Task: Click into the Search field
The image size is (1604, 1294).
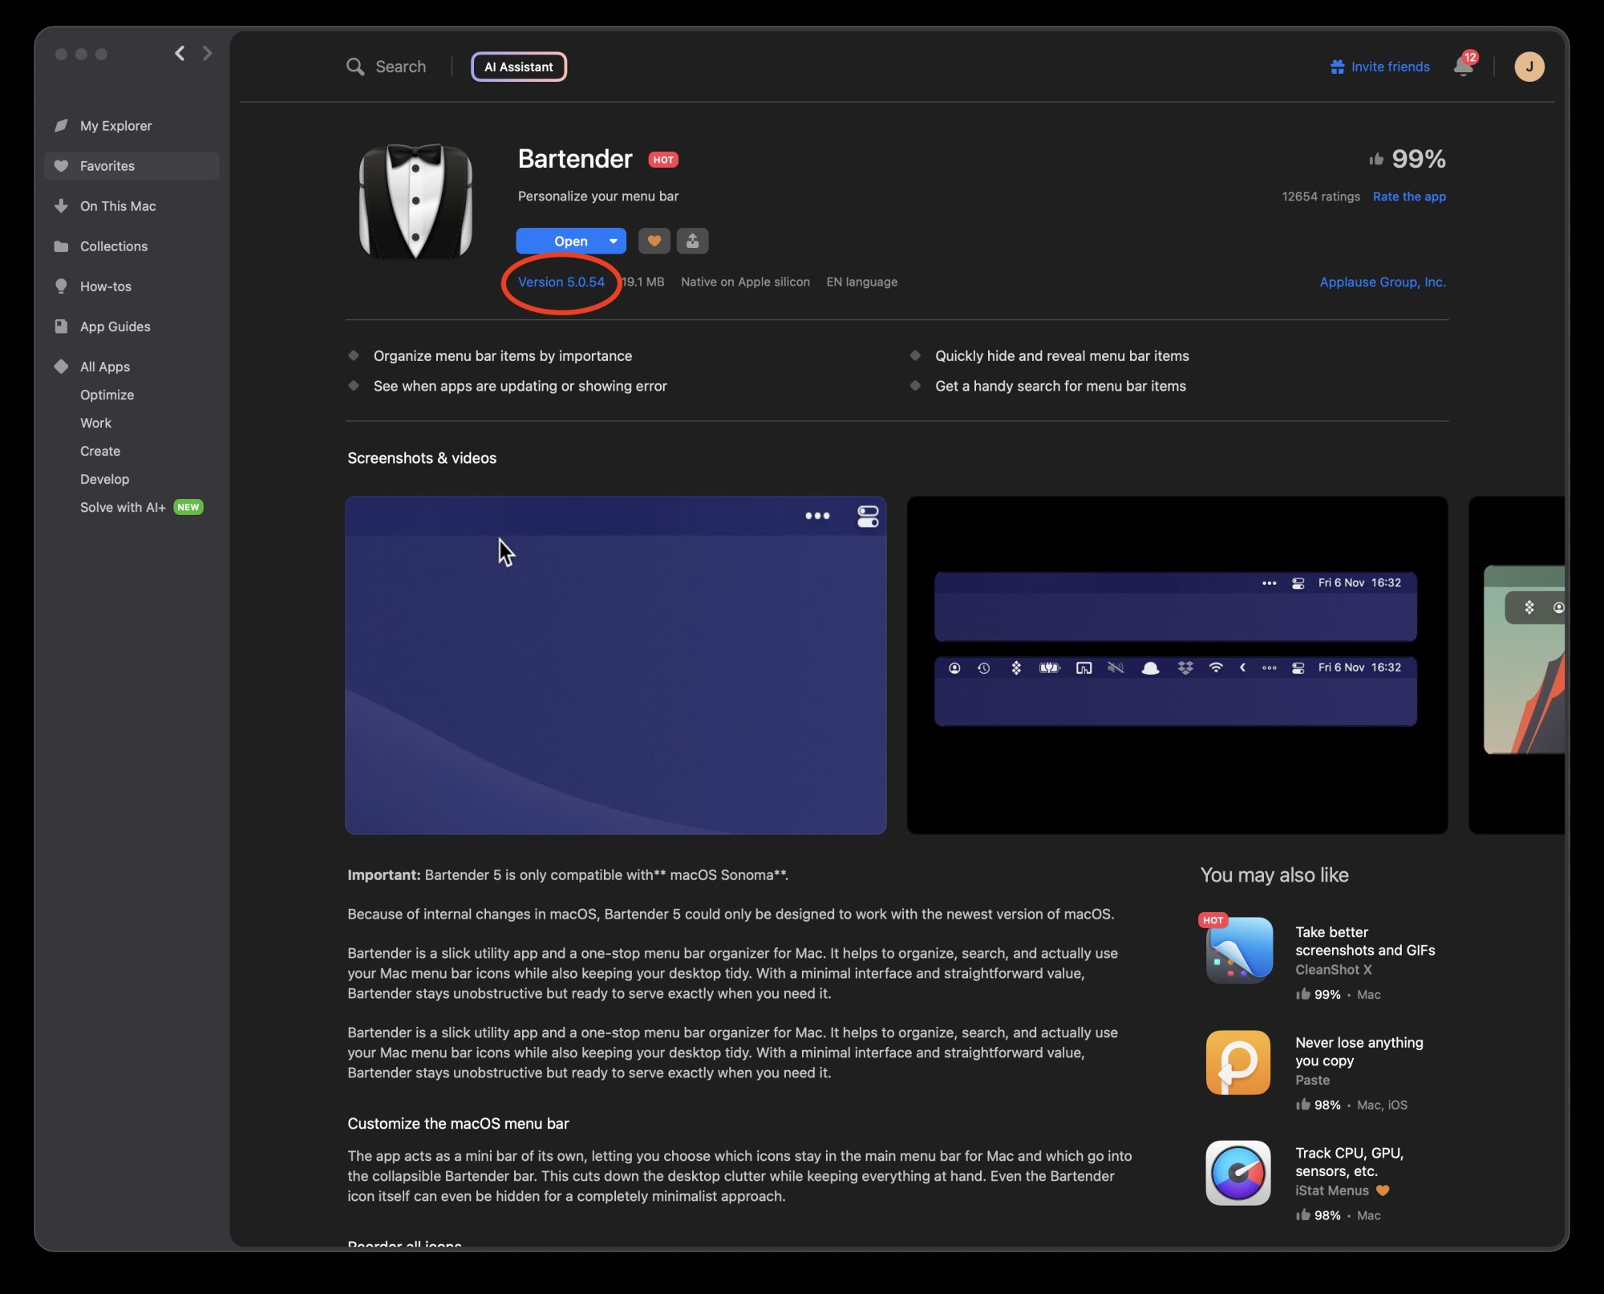Action: (x=400, y=67)
